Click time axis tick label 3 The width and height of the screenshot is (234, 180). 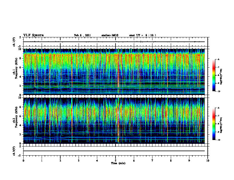coord(79,161)
